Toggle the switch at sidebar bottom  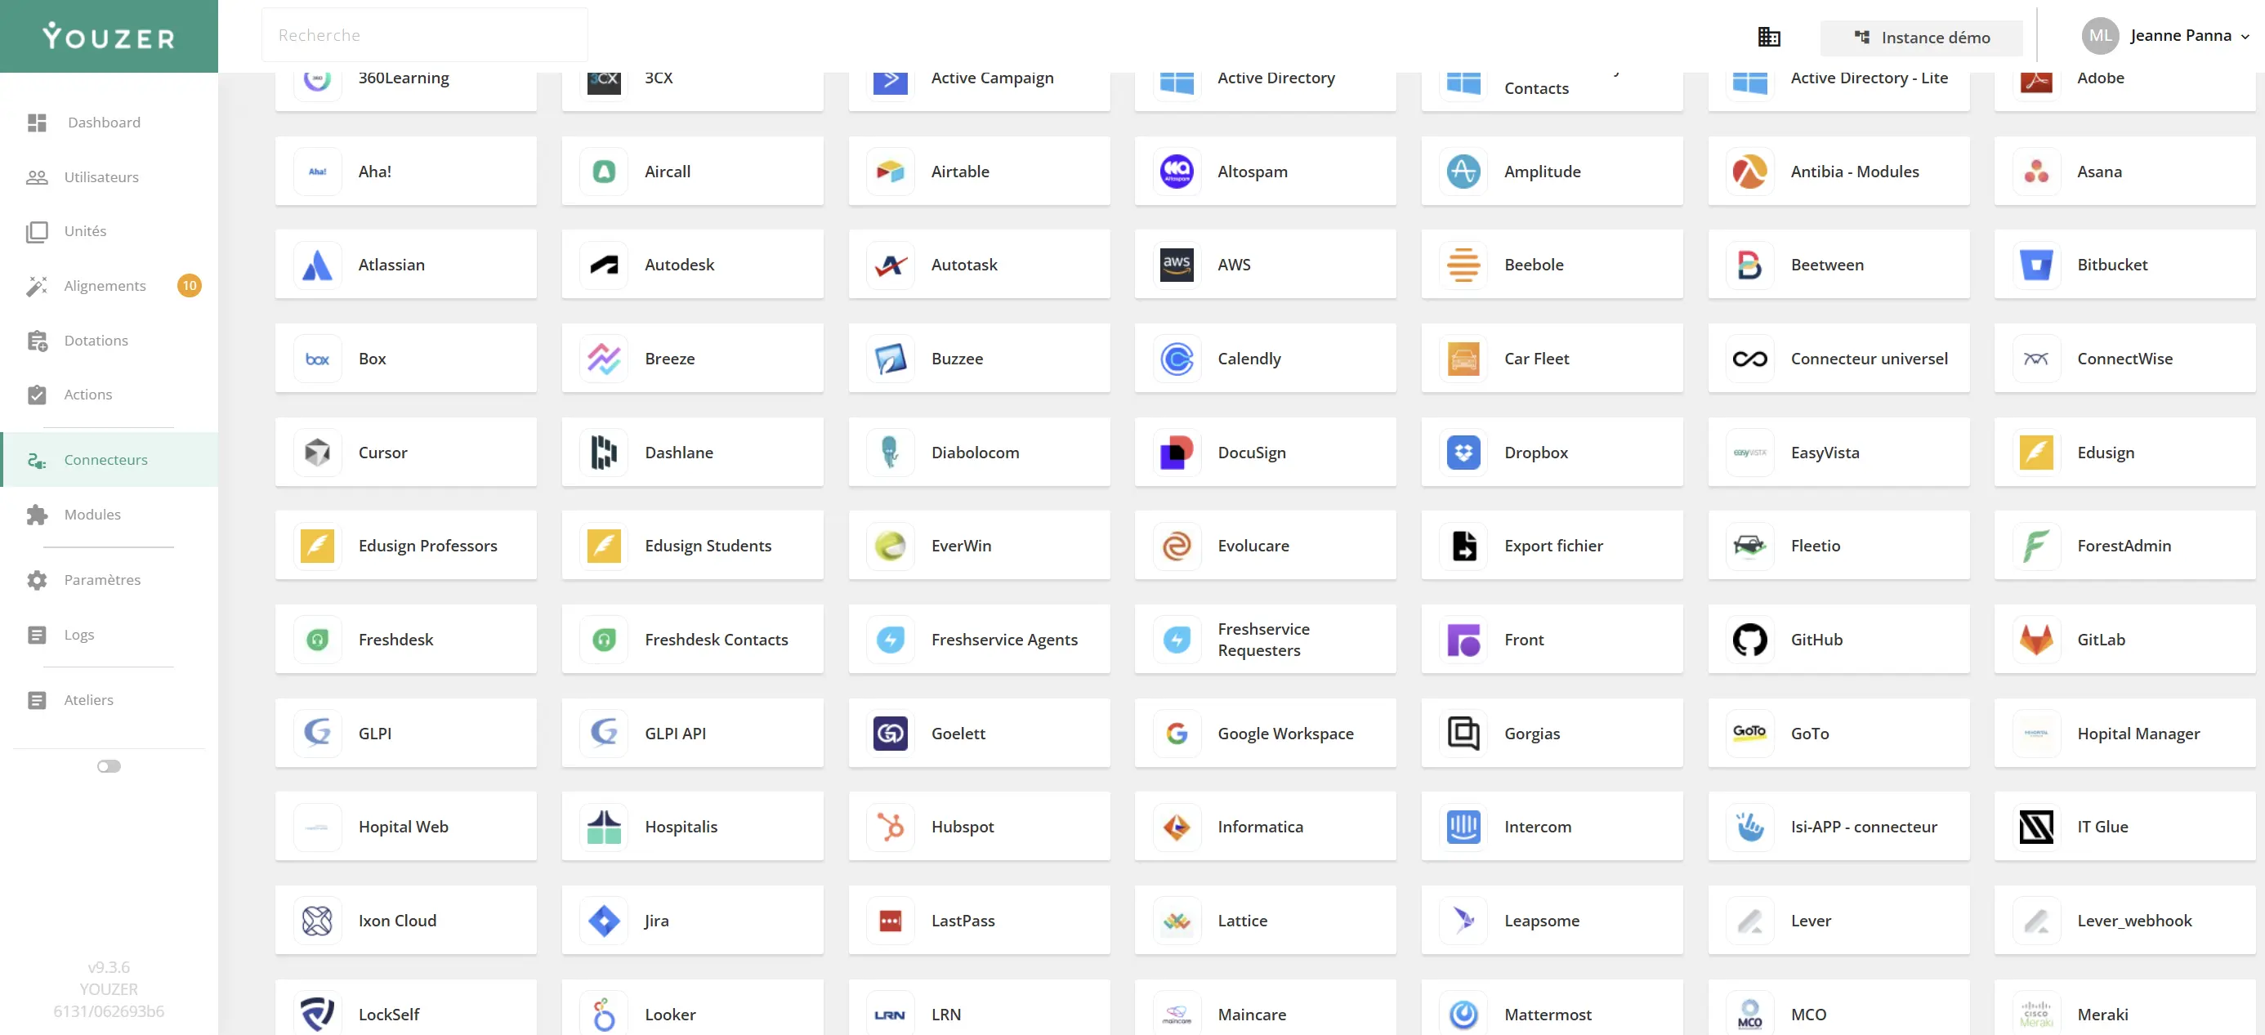point(108,766)
